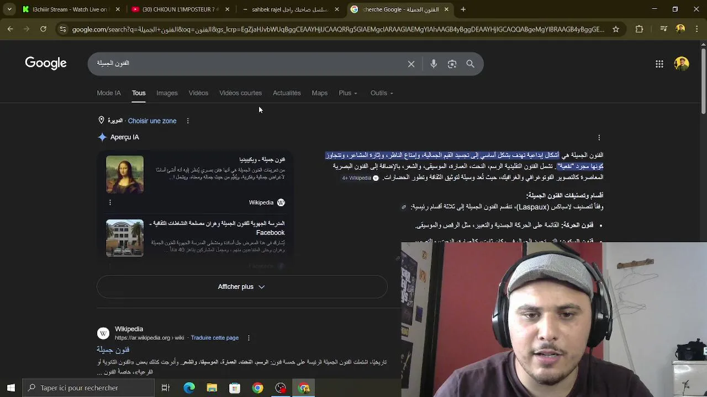This screenshot has width=707, height=397.
Task: Open the Chrome profile avatar in toolbar
Action: 680,29
